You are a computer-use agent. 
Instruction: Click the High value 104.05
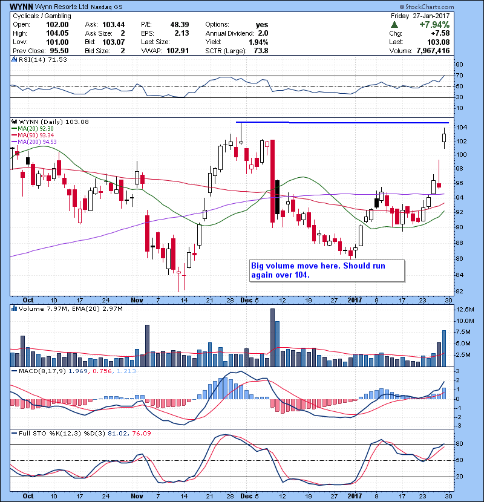57,33
